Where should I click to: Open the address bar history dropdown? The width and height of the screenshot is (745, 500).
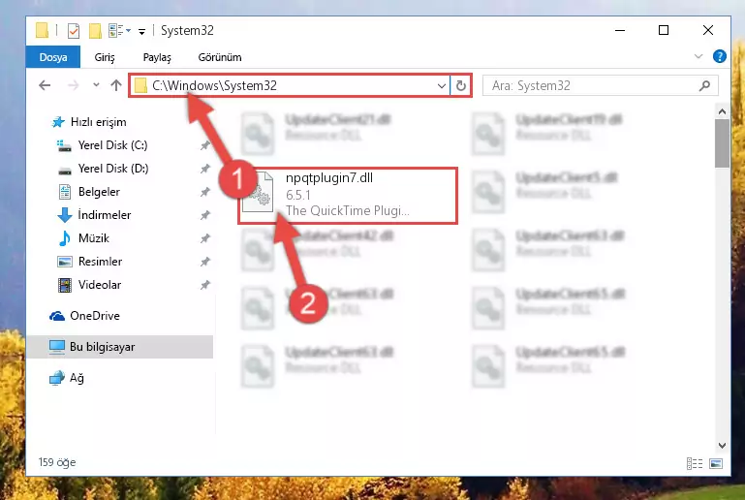click(x=442, y=86)
